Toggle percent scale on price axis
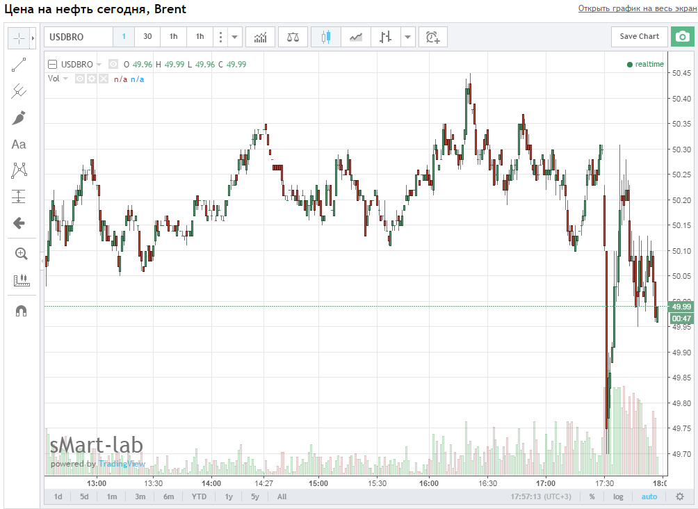Viewport: 698px width, 509px height. tap(592, 496)
